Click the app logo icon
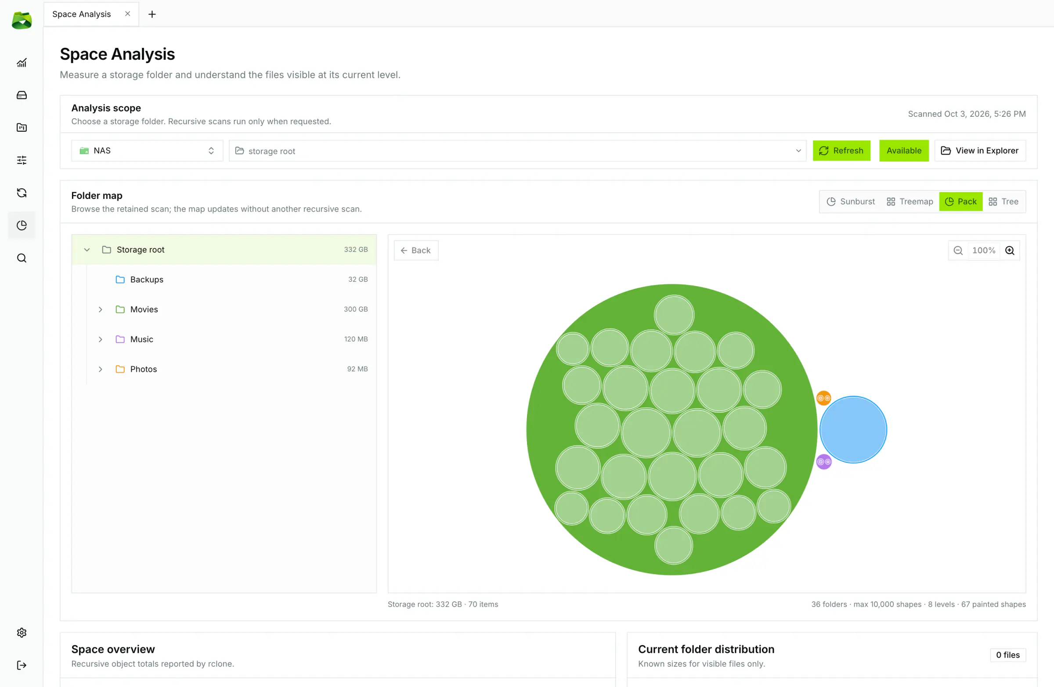 pos(22,20)
